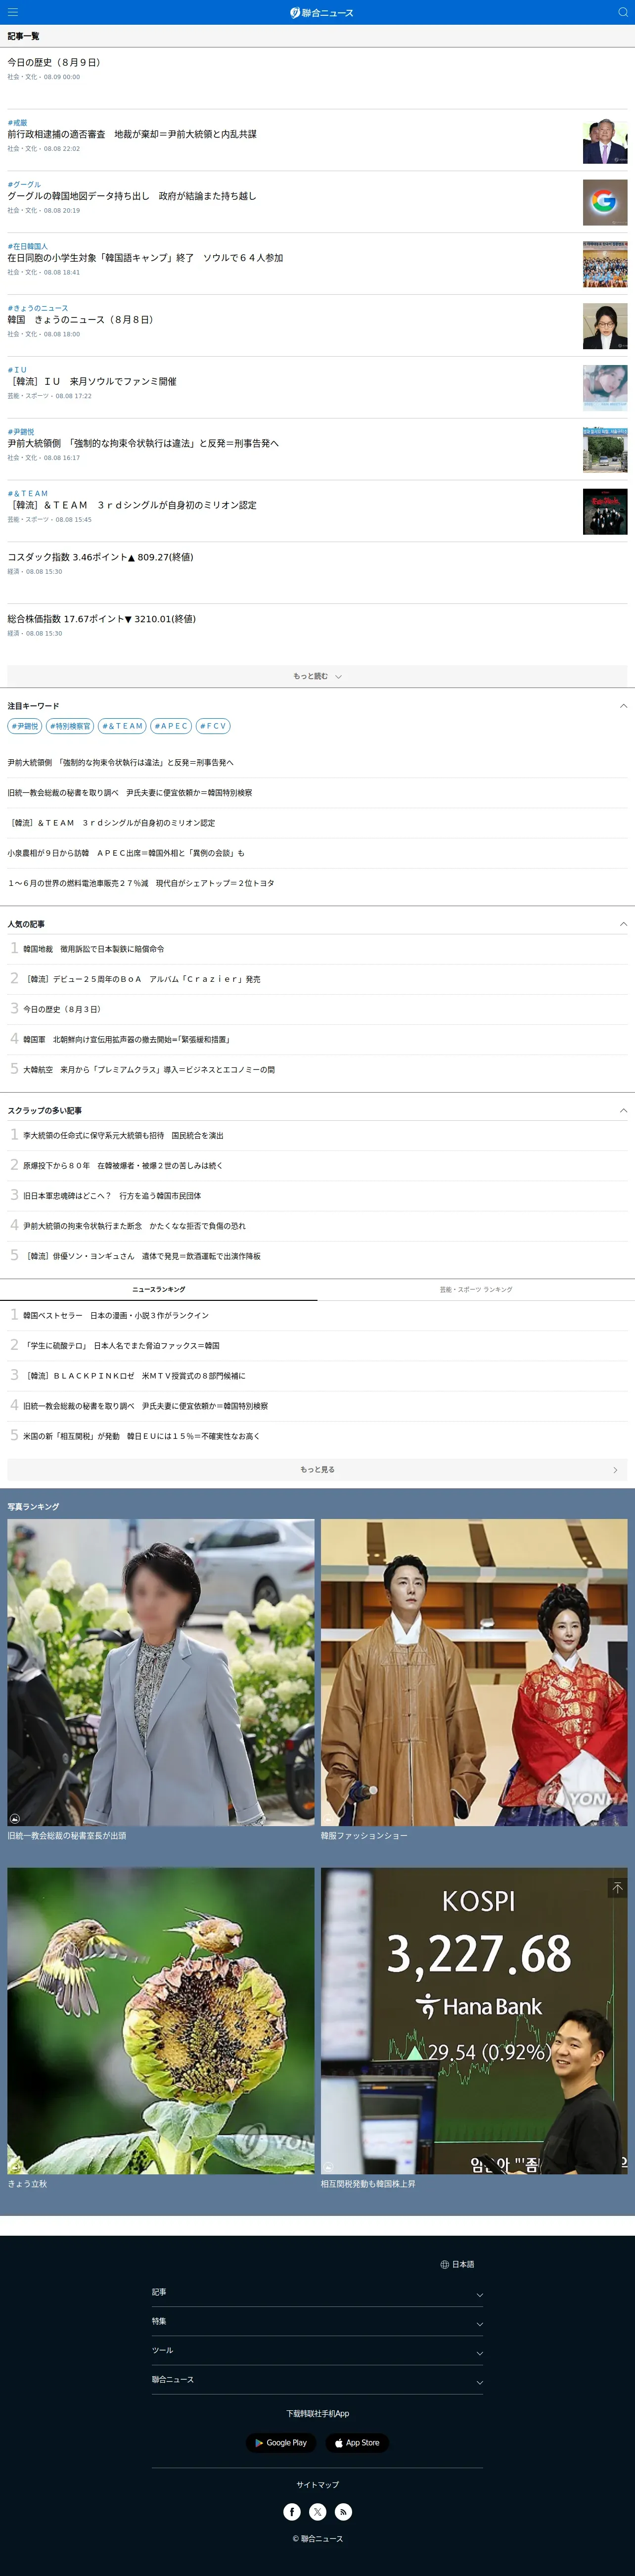Select the #ＡＰＥＣ keyword tag
Image resolution: width=635 pixels, height=2576 pixels.
tap(171, 726)
